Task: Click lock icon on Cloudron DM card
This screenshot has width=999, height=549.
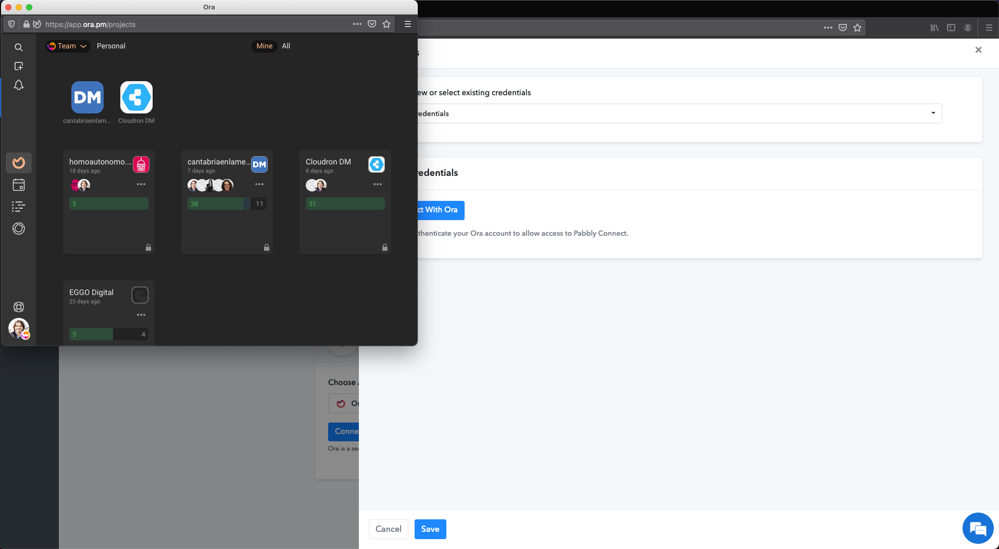Action: coord(385,247)
